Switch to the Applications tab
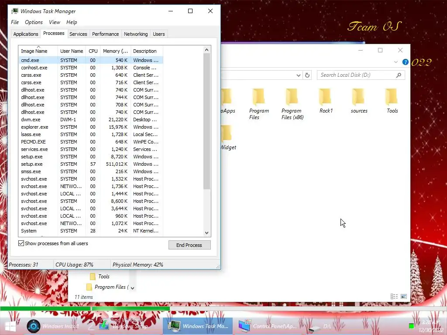The image size is (447, 335). (x=26, y=34)
